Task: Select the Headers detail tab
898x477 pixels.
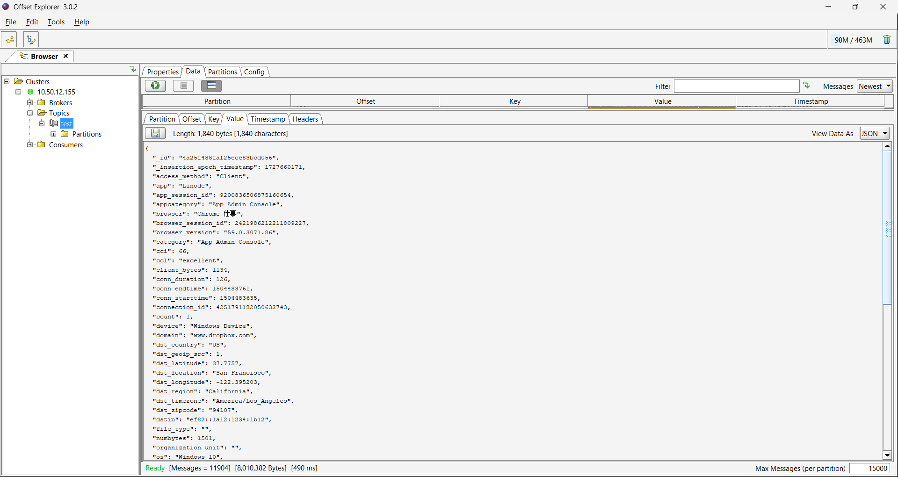Action: pos(305,119)
